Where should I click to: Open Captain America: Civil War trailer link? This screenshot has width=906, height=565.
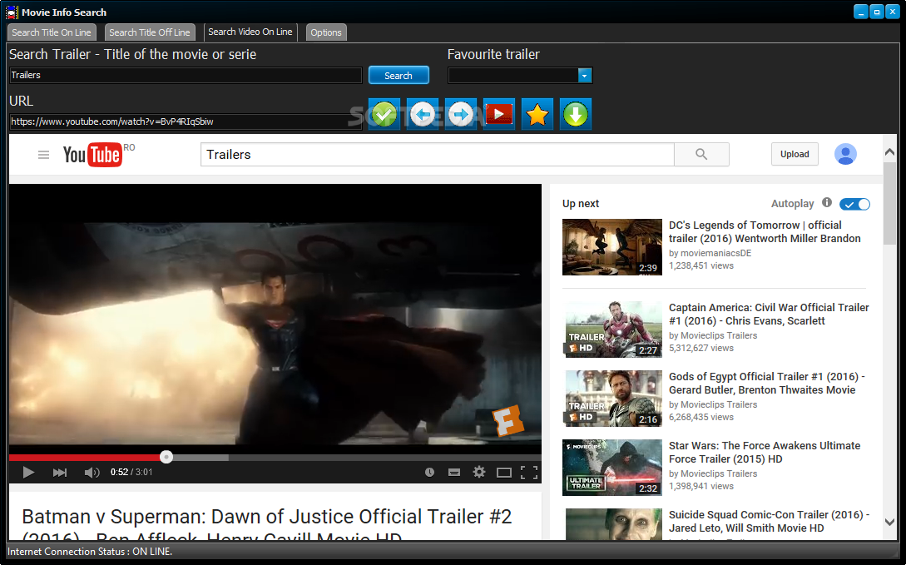pyautogui.click(x=769, y=315)
